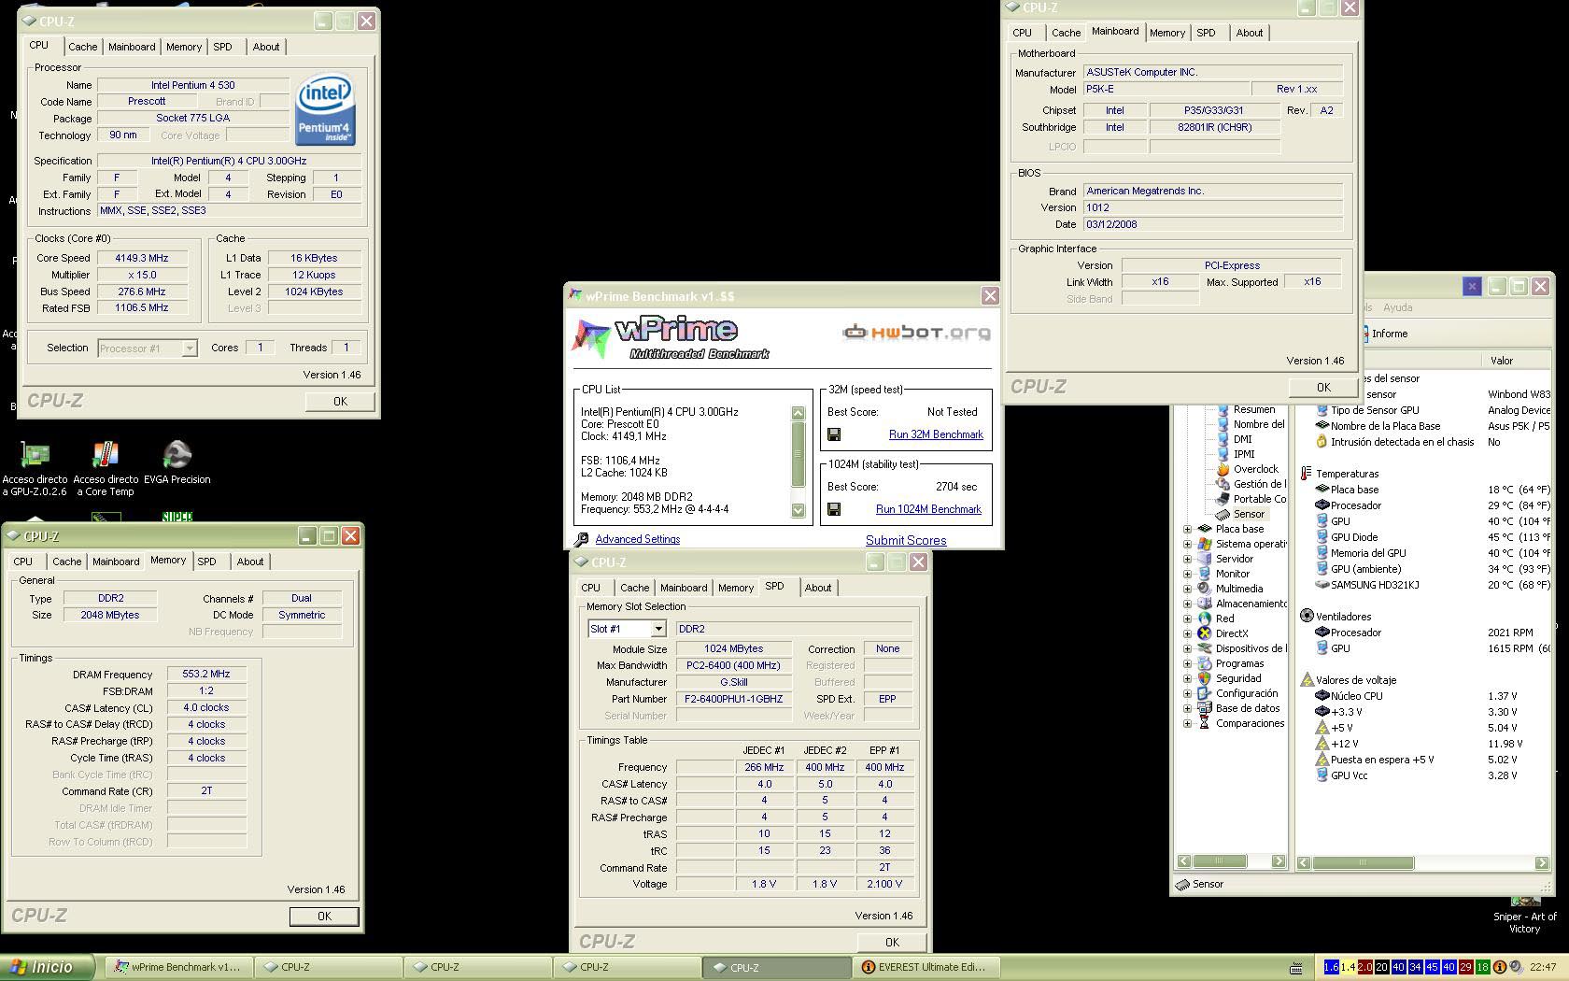Click the system tray clock 22:47
The image size is (1569, 981).
[x=1544, y=967]
